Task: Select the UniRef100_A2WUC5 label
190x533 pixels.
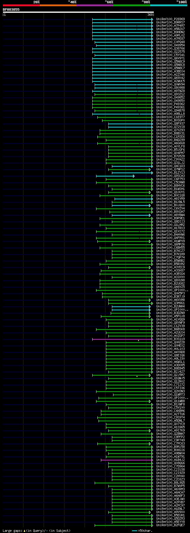Action: (170, 81)
